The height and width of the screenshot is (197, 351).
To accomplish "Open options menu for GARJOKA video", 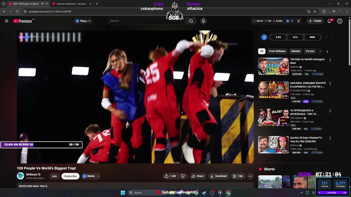I will [x=330, y=83].
